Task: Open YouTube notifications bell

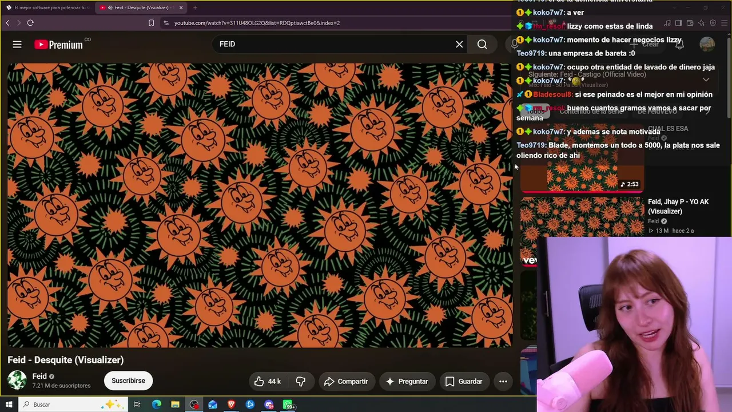Action: 679,44
